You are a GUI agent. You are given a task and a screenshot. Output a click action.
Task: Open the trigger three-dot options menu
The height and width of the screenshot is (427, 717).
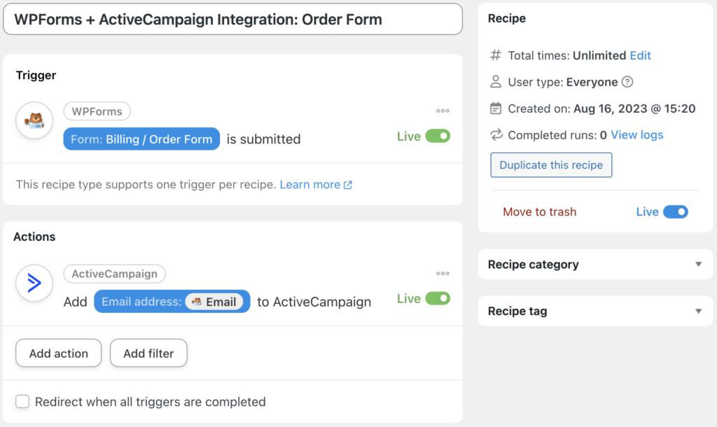(443, 111)
